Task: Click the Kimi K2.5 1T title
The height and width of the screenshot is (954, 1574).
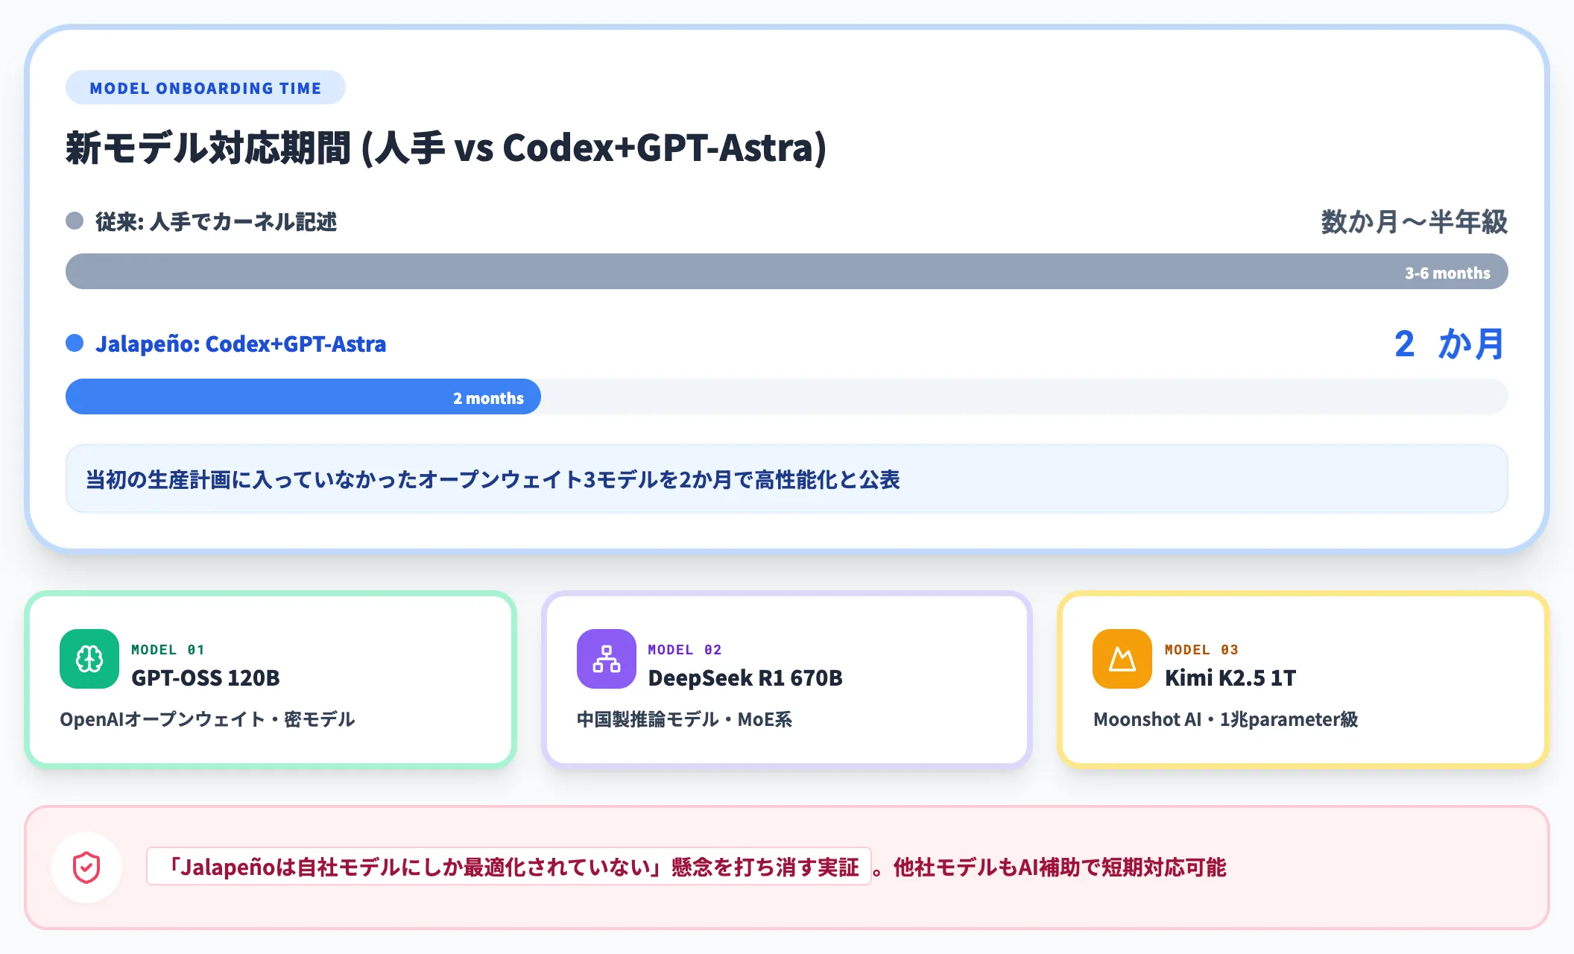Action: pyautogui.click(x=1230, y=677)
